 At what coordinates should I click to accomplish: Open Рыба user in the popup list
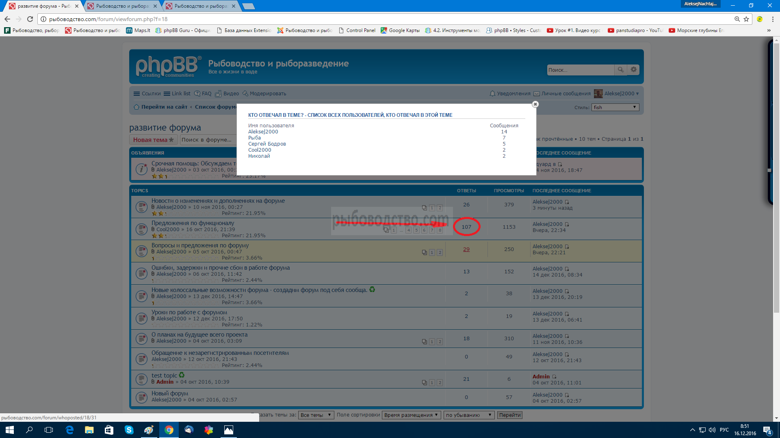tap(254, 138)
